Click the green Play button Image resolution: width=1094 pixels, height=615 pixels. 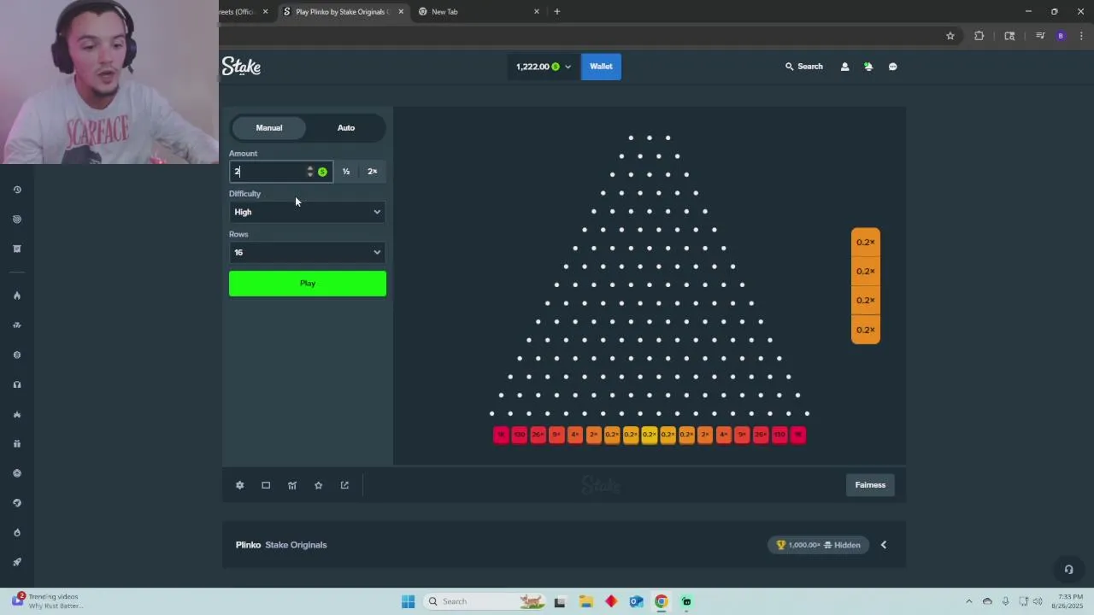coord(308,284)
